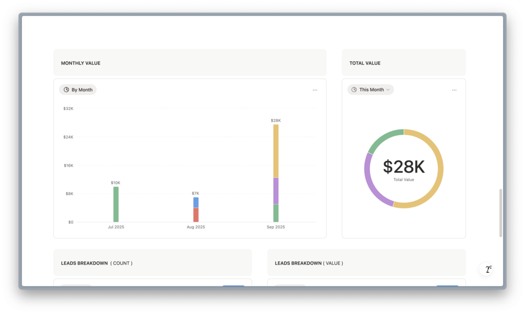Viewport: 525px width, 314px height.
Task: Click the pie icon beside This Month
Action: [354, 90]
